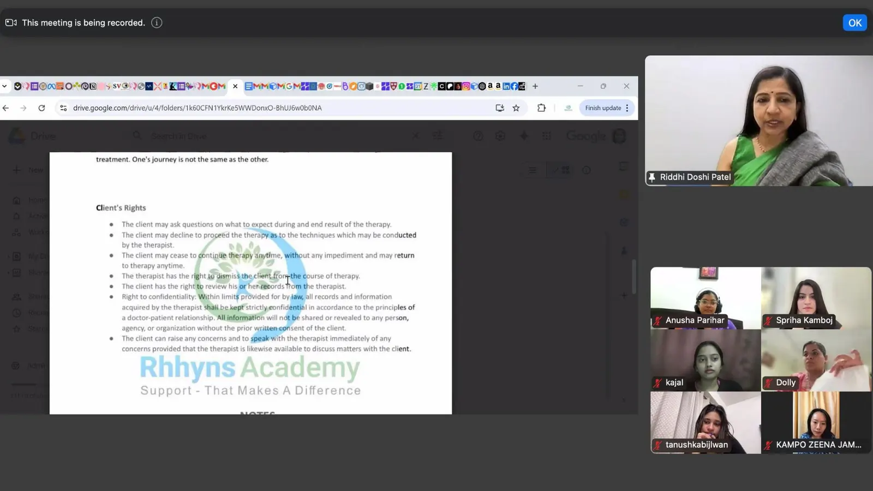Select Anusha Parihar's video thumbnail
The height and width of the screenshot is (491, 873).
[x=705, y=298]
